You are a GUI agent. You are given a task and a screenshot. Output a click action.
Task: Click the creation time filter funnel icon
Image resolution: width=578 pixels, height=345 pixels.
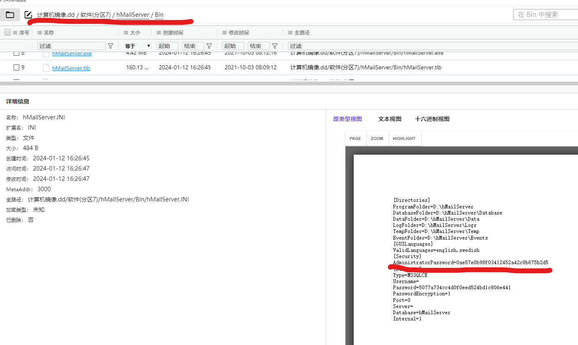point(209,46)
